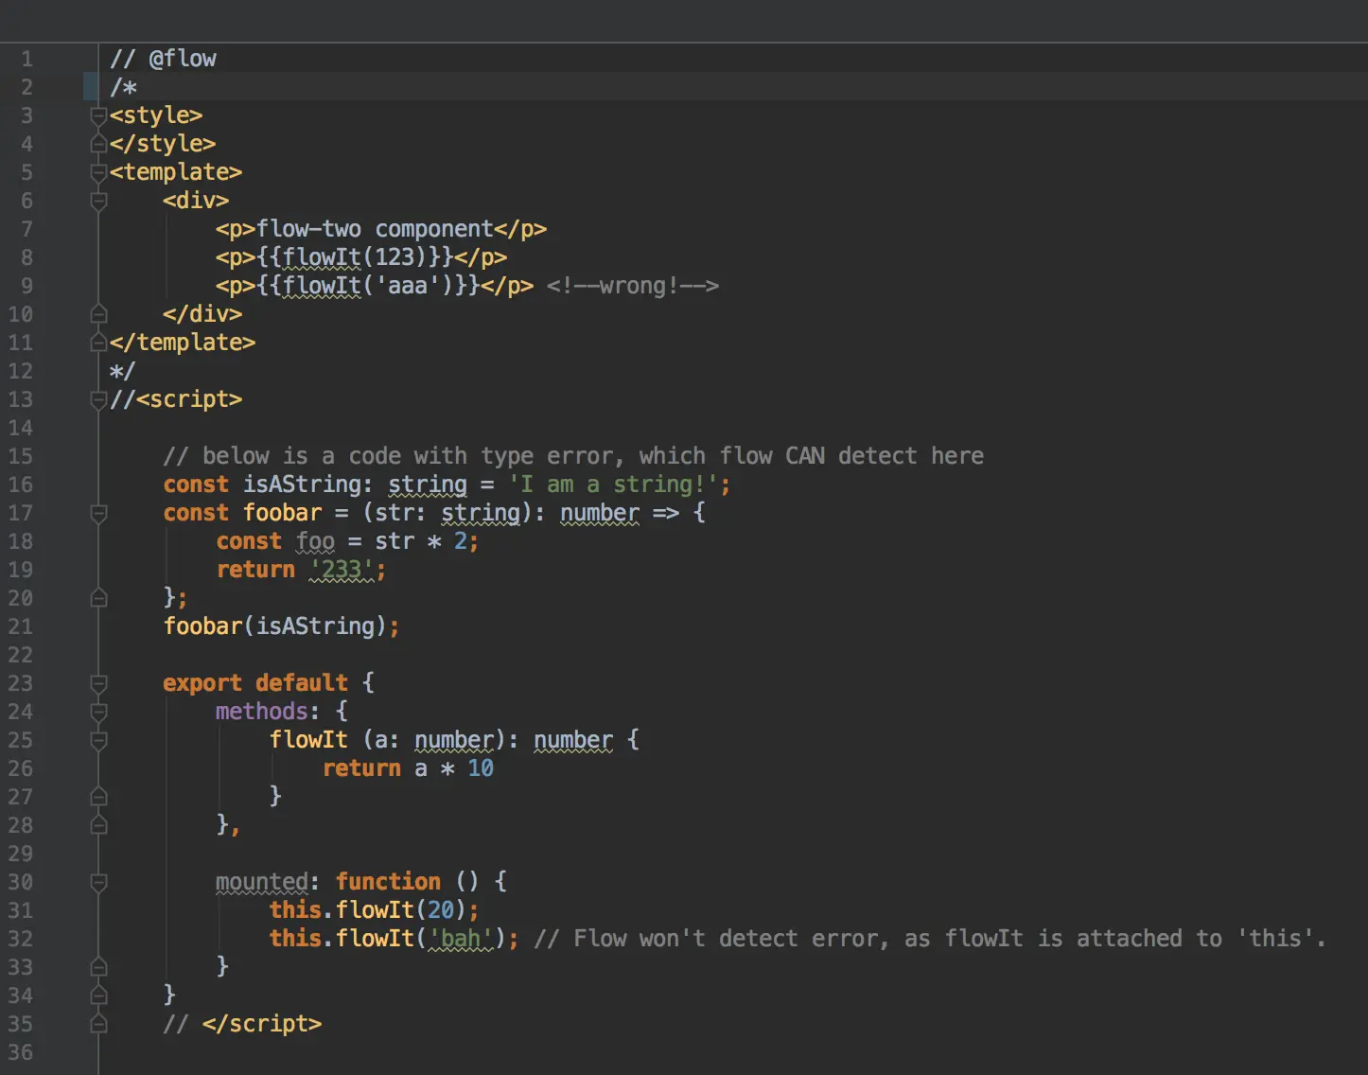Click line number 14 in the gutter
Viewport: 1368px width, 1075px height.
pos(21,428)
